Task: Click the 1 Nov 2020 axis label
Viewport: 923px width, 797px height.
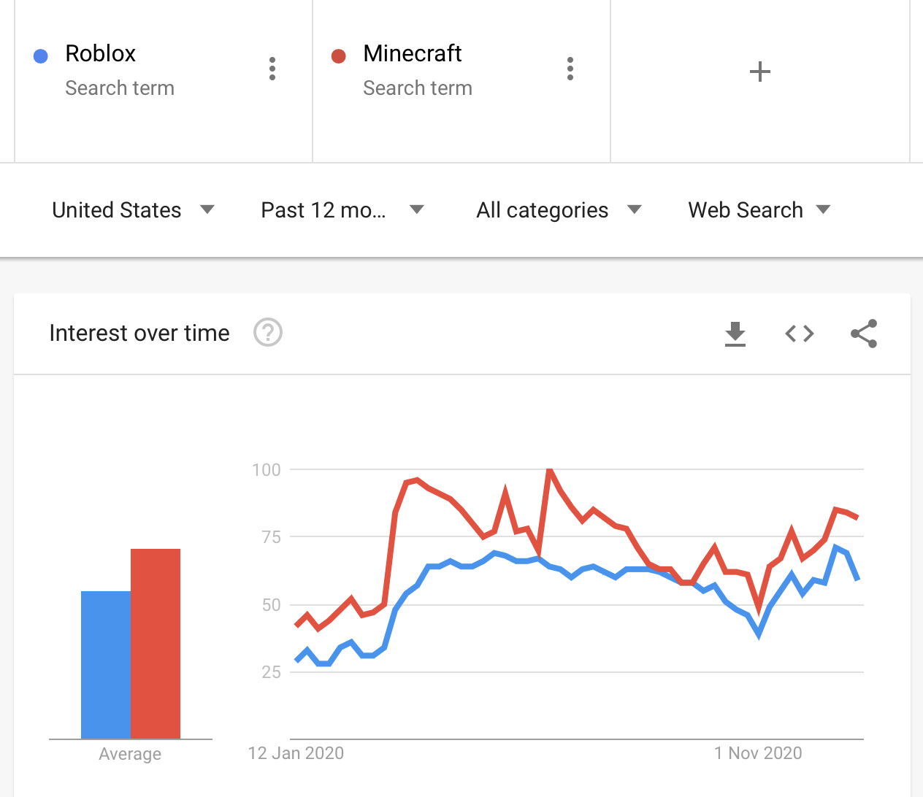Action: pos(758,753)
